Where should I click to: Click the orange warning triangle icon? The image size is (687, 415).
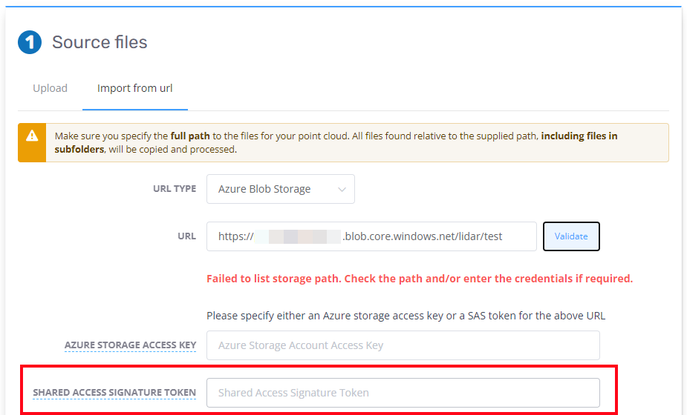32,136
